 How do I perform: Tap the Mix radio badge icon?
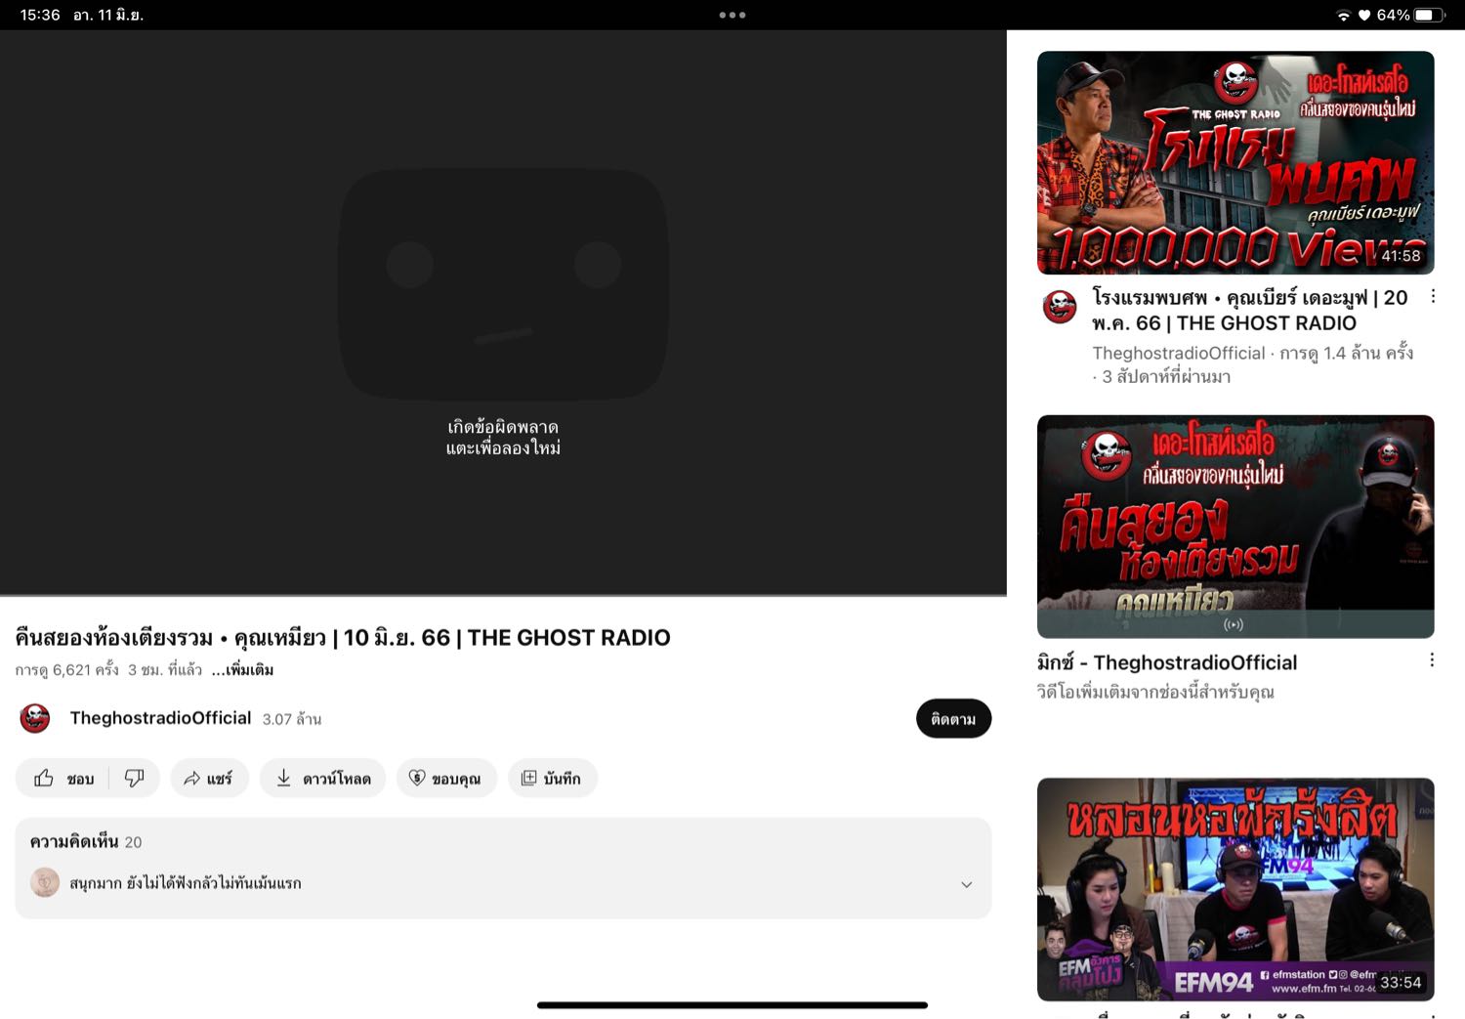1235,624
